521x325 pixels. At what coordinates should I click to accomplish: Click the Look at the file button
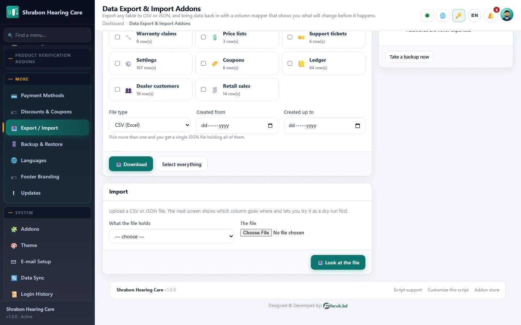338,263
